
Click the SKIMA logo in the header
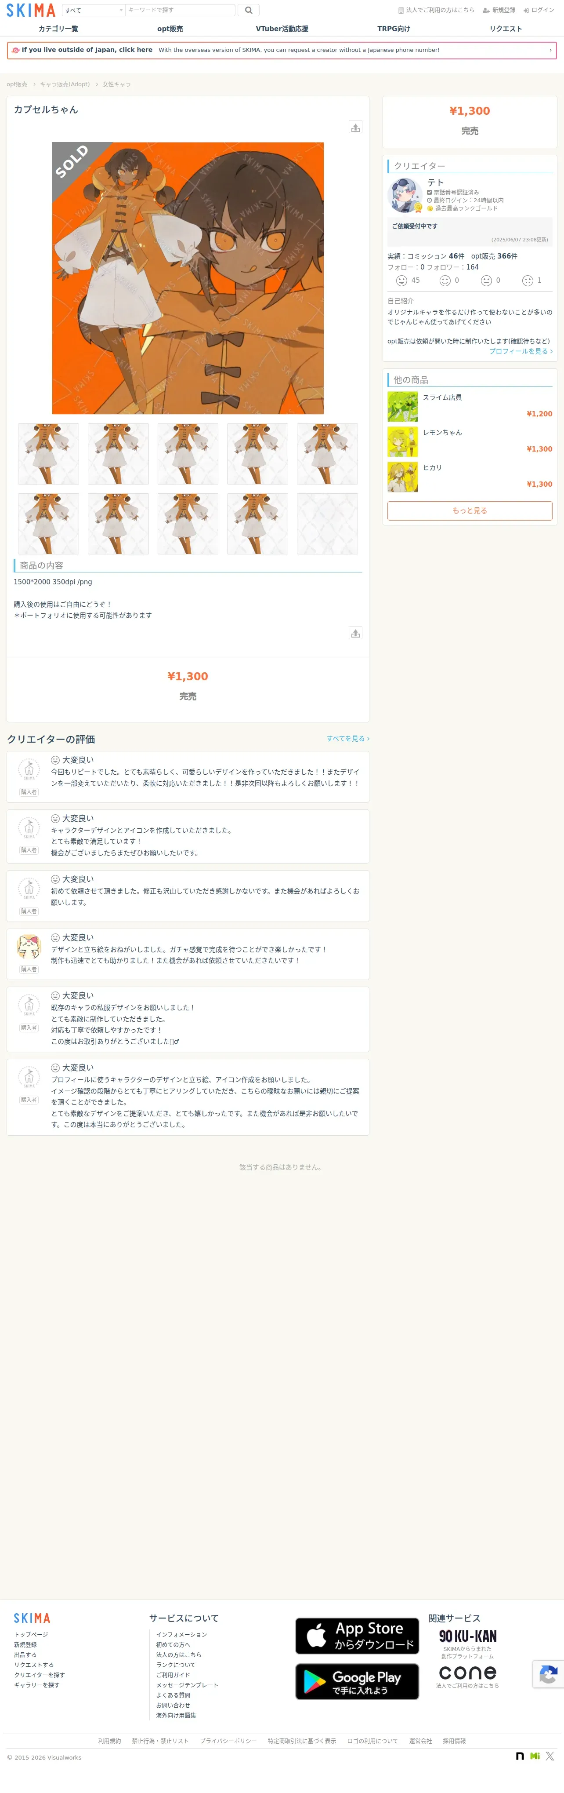pyautogui.click(x=31, y=10)
